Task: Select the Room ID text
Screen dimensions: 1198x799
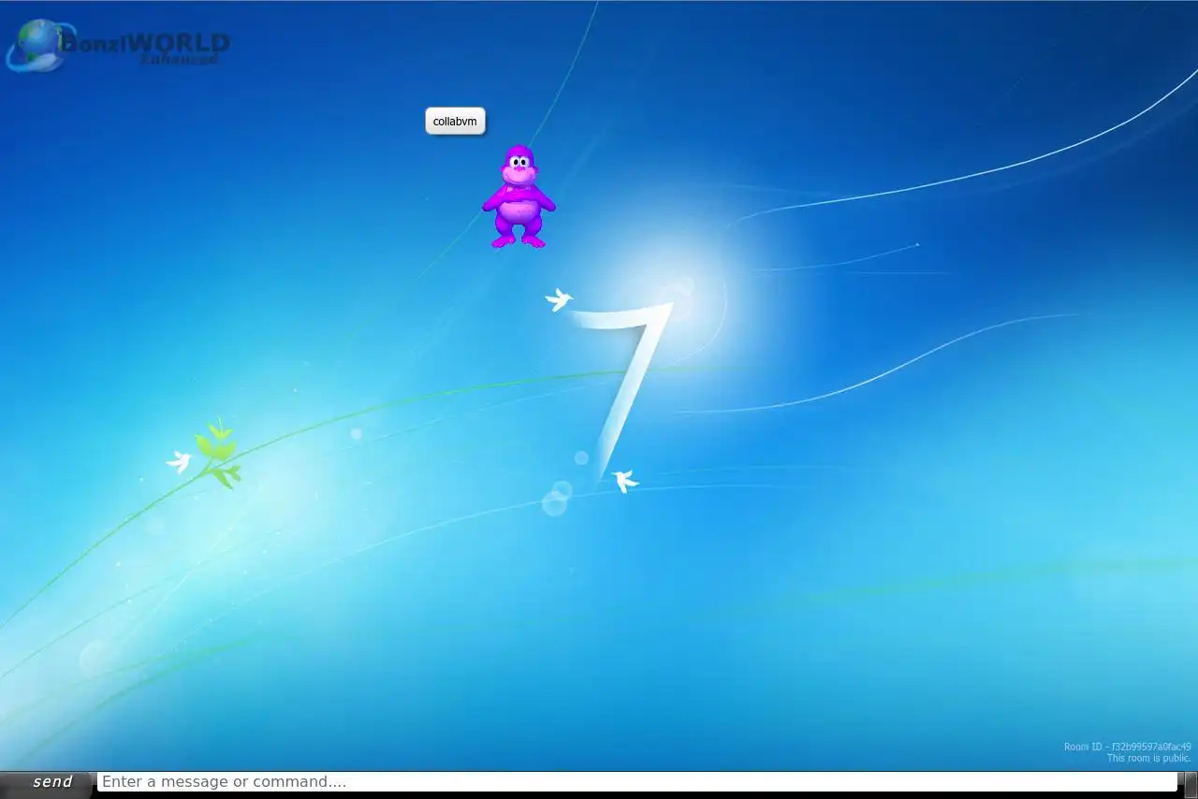Action: point(1127,747)
